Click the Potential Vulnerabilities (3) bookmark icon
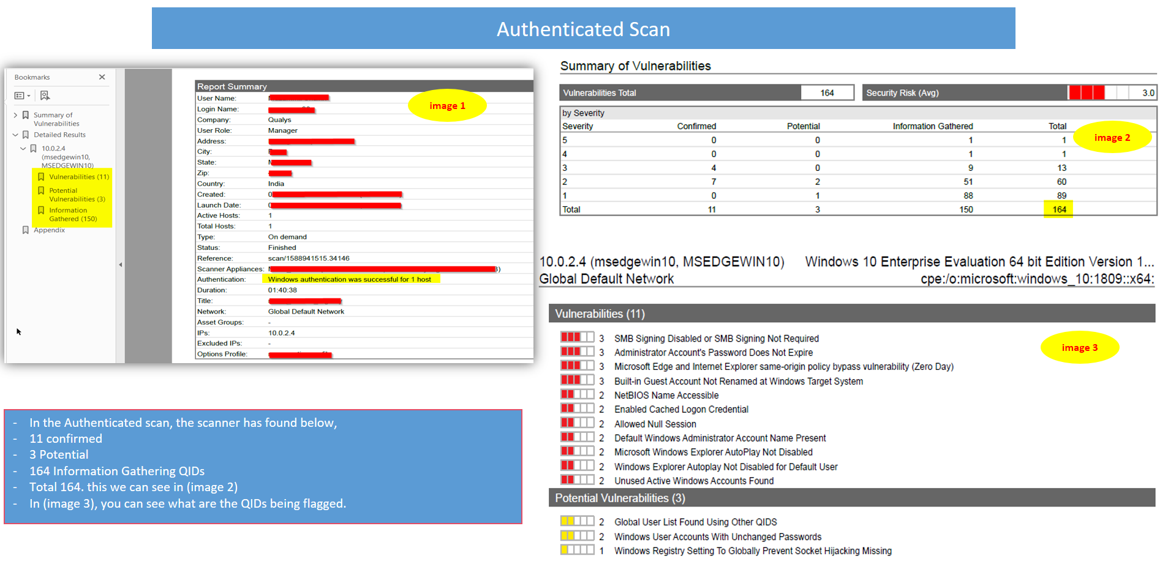 point(41,190)
